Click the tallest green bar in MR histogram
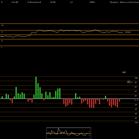 point(36,88)
